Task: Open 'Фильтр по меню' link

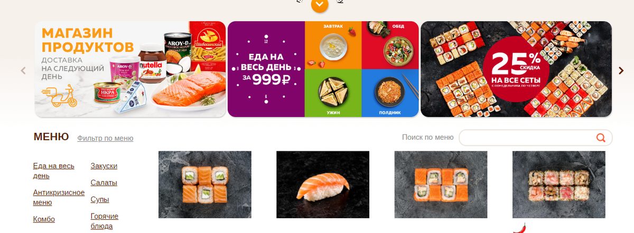Action: click(x=105, y=138)
